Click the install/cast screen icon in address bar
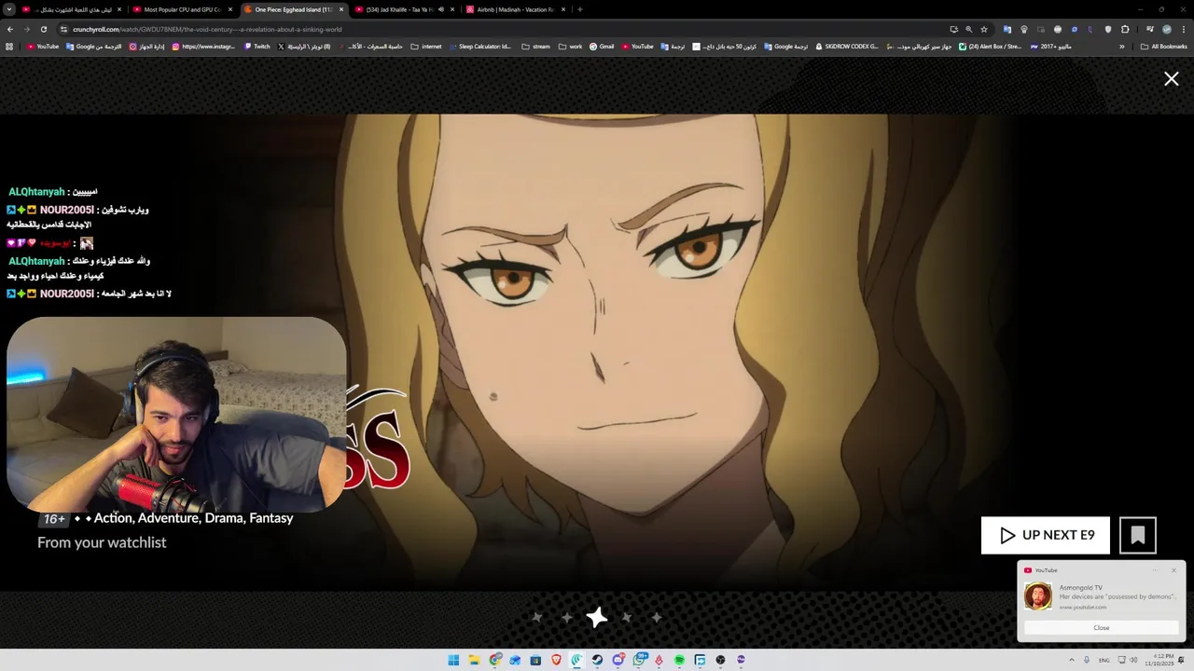The width and height of the screenshot is (1194, 671). point(953,29)
